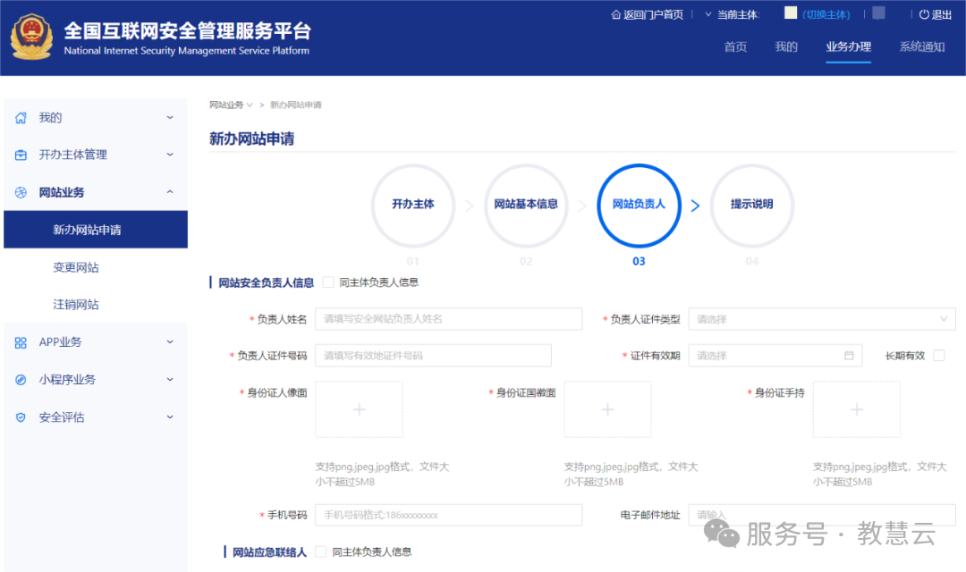Check 同主体负责人信息 for 网站安全负责人
Image resolution: width=966 pixels, height=572 pixels.
[328, 282]
